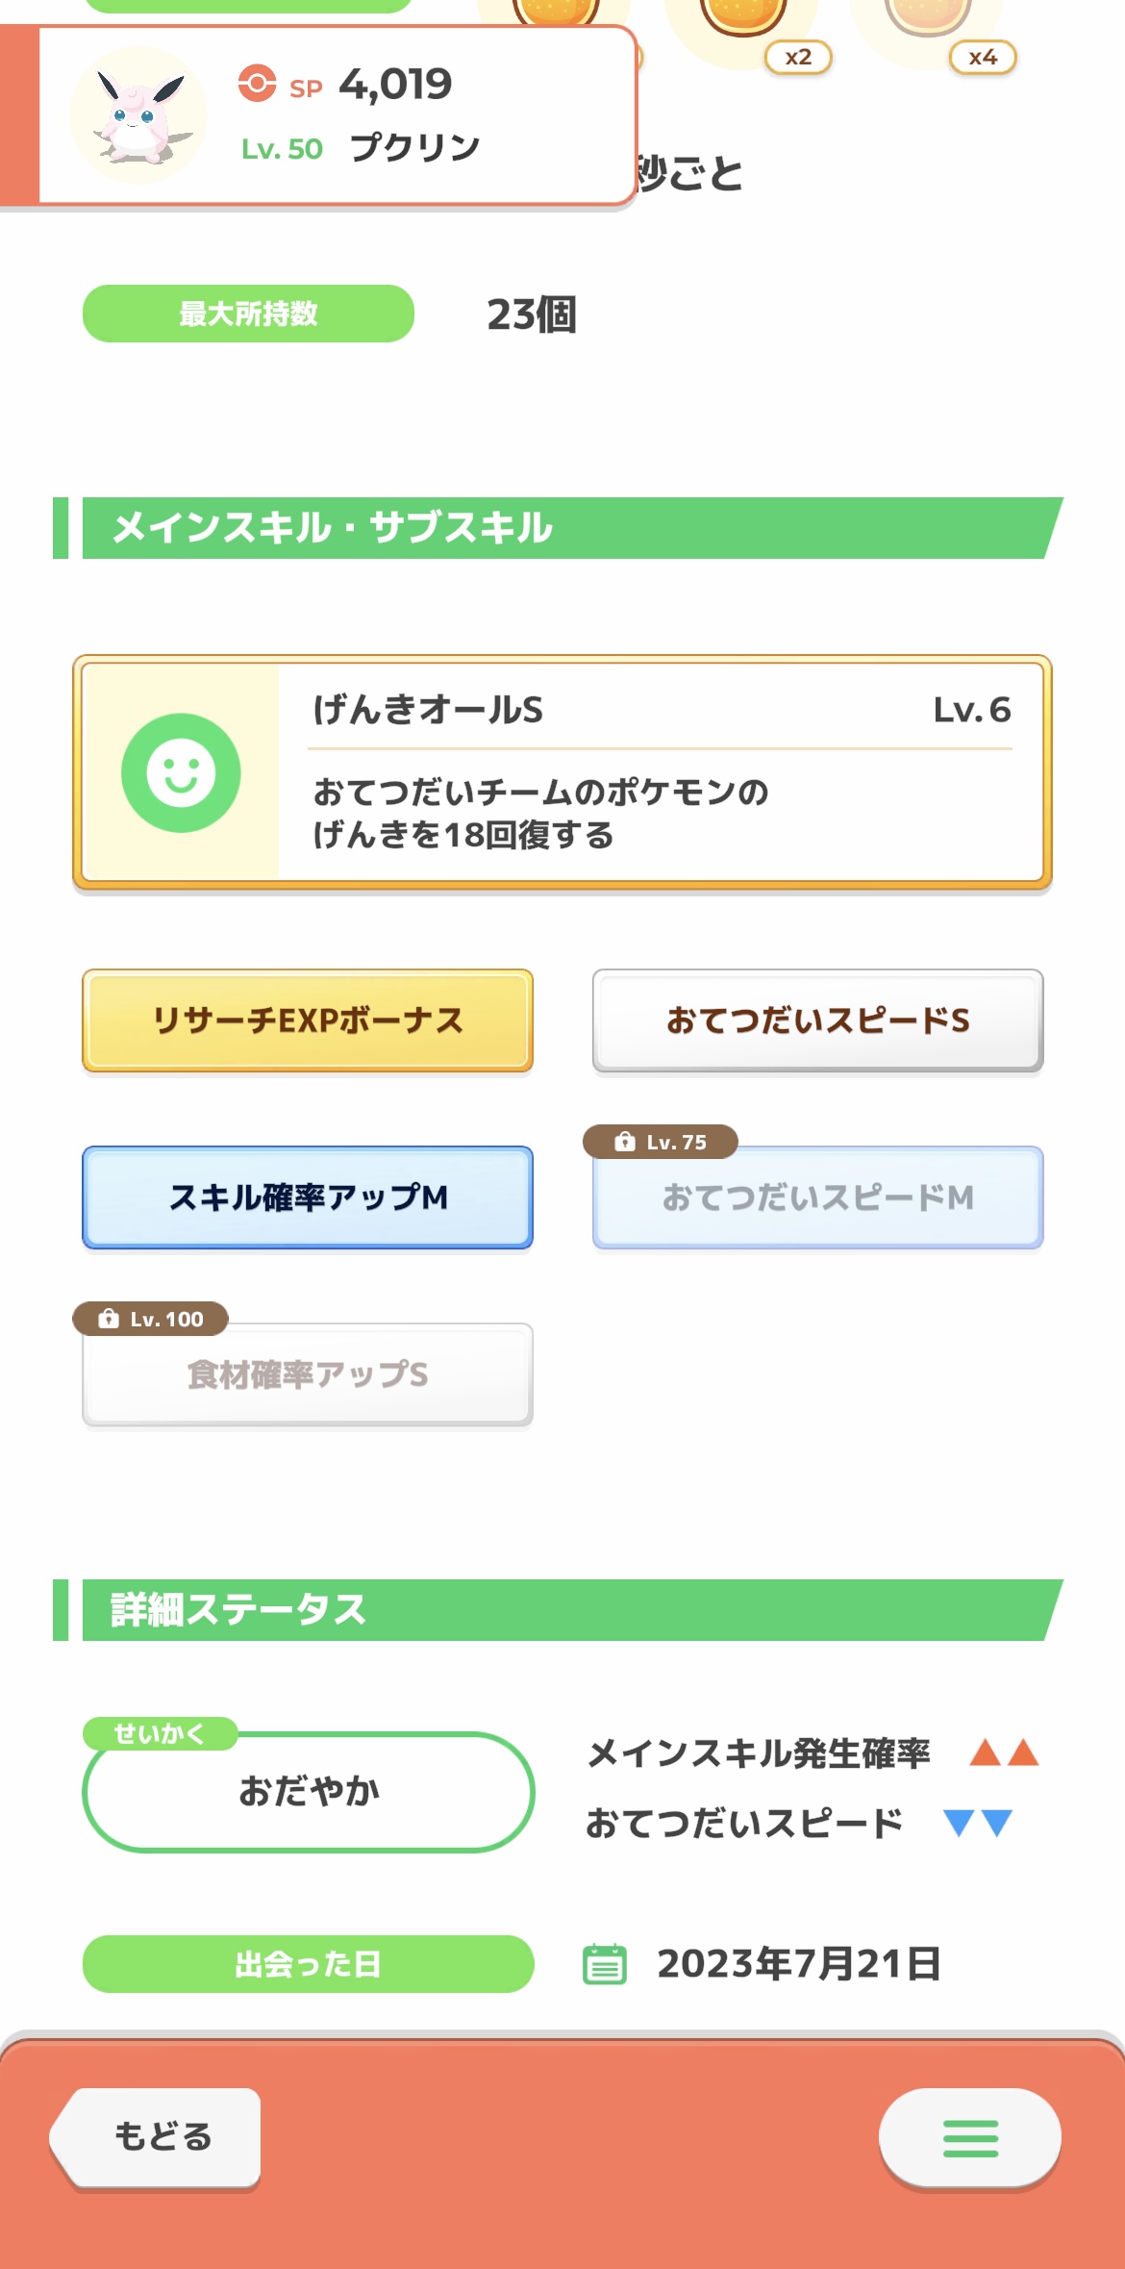Tap locked 食材確率アップS sub skill
This screenshot has width=1125, height=2269.
coord(308,1374)
